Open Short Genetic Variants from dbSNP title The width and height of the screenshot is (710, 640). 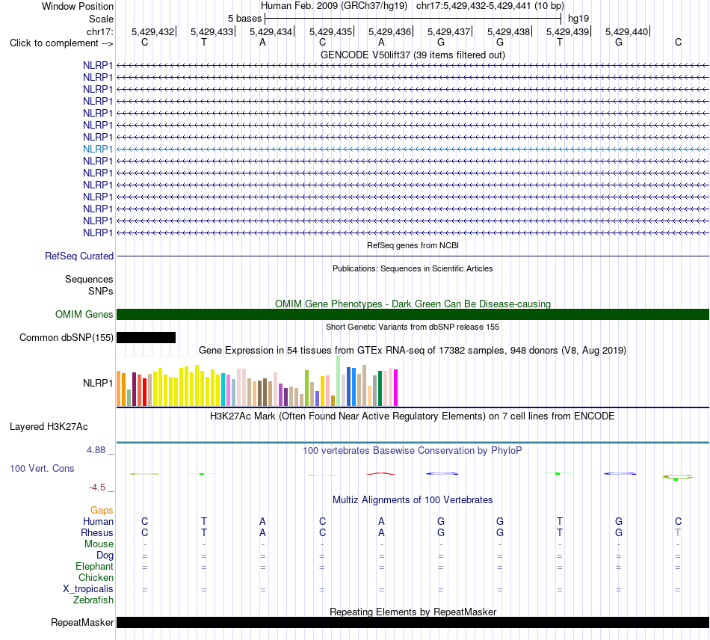tap(413, 327)
